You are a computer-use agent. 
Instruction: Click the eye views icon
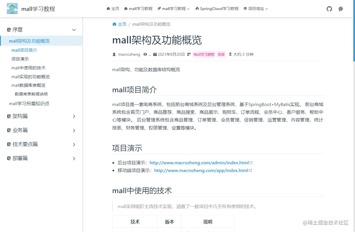point(145,54)
